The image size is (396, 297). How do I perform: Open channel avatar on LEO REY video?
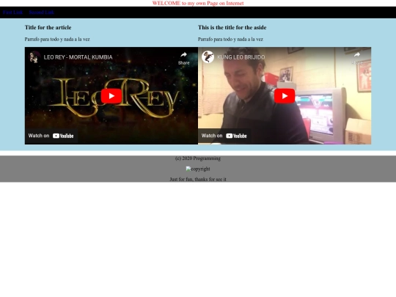tap(34, 57)
